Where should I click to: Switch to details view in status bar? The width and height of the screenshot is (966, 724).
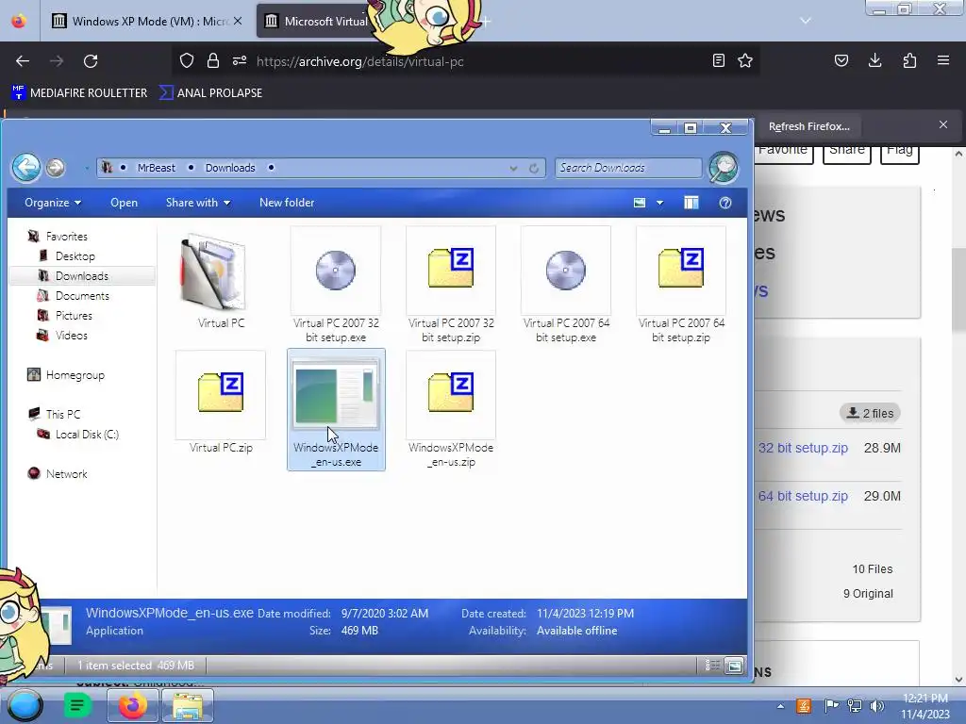pyautogui.click(x=712, y=666)
